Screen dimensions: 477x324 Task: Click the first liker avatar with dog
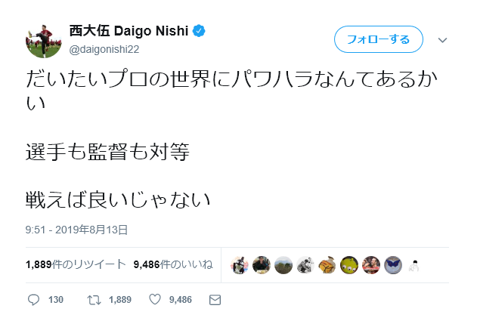pos(240,265)
